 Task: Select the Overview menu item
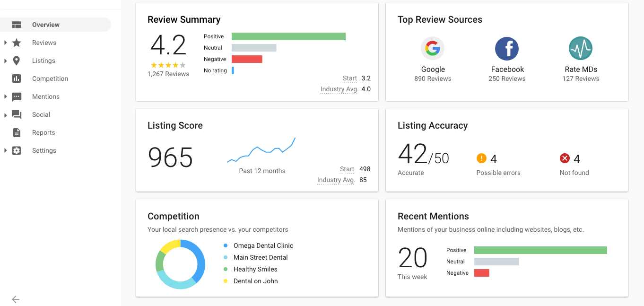tap(55, 25)
